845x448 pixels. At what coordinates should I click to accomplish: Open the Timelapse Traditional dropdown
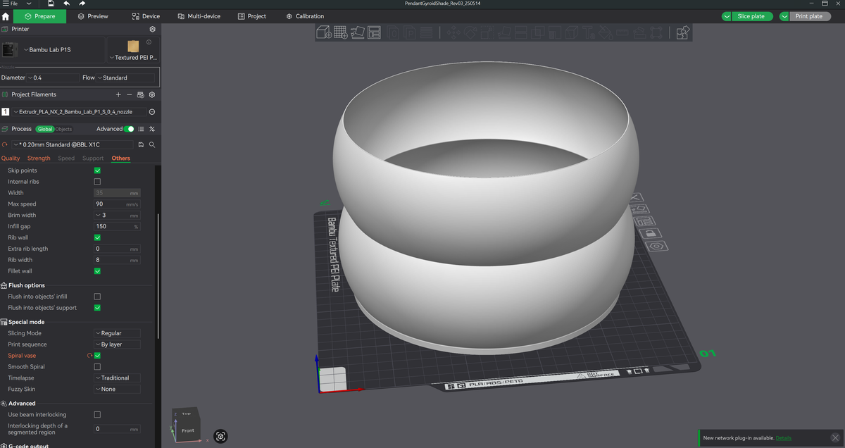coord(117,378)
